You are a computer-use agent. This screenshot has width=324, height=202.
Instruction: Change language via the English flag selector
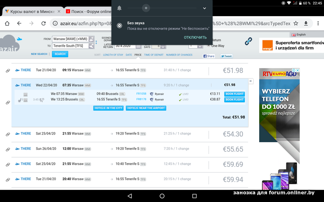click(298, 35)
